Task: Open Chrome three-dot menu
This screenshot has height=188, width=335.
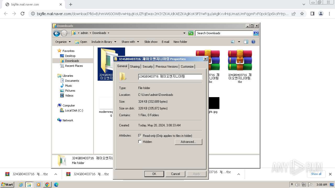Action: pyautogui.click(x=329, y=14)
